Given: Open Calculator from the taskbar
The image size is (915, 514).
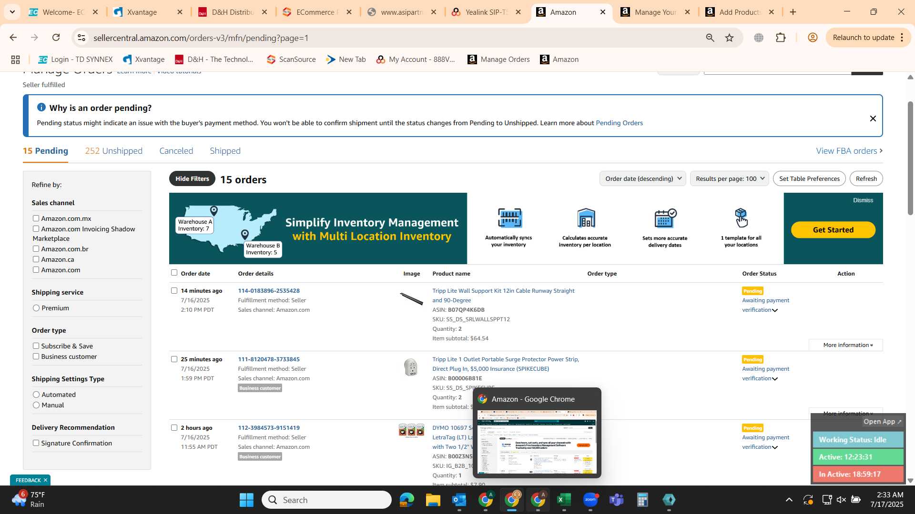Looking at the screenshot, I should click(x=642, y=500).
